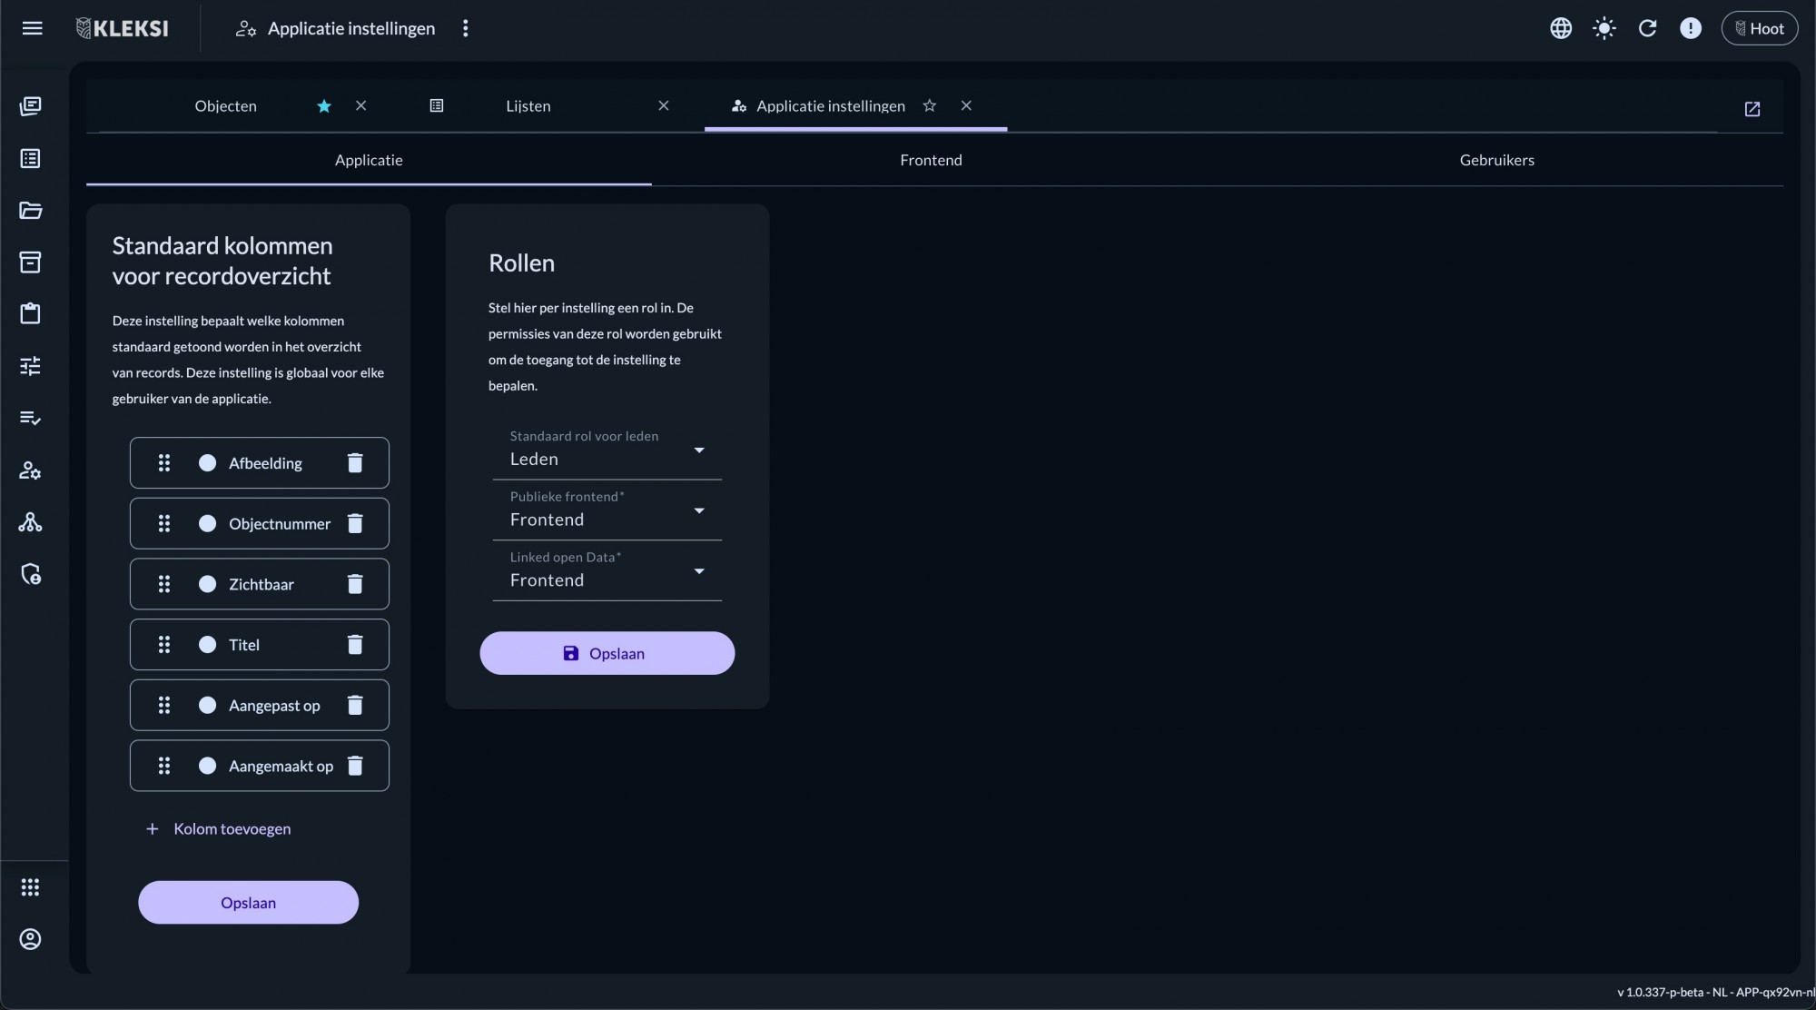Screen dimensions: 1816x1010
Task: Save roles with the Opslaan button
Action: 607,653
